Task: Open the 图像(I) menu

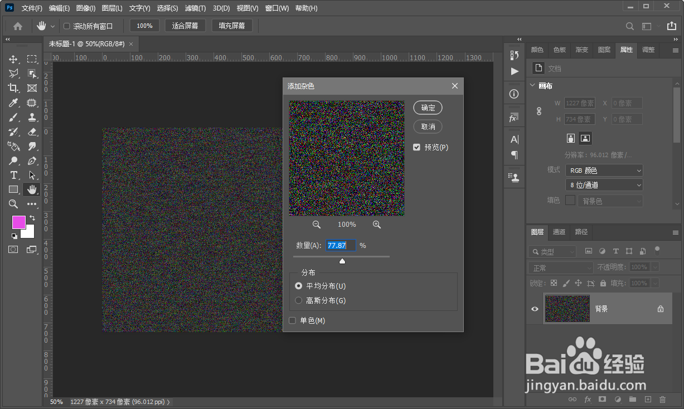Action: click(x=86, y=8)
